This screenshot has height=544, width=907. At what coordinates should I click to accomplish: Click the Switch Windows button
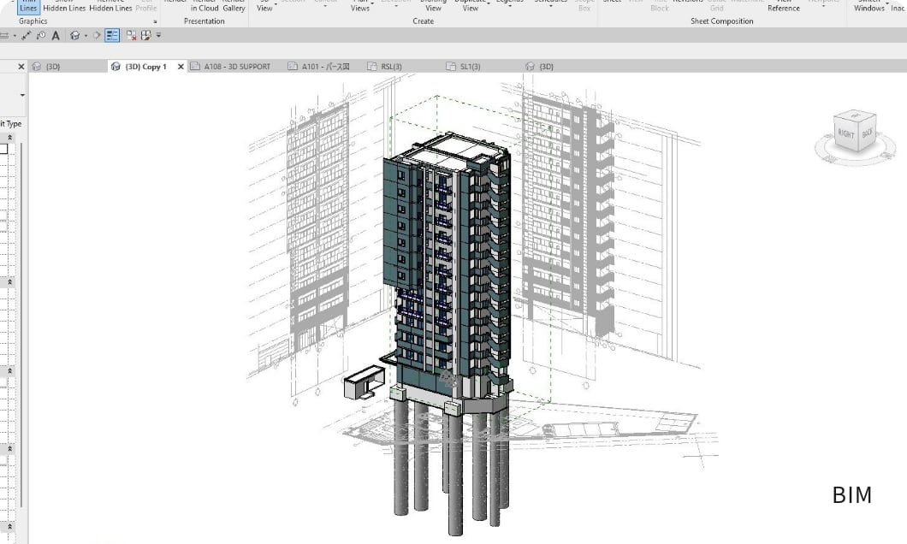868,7
